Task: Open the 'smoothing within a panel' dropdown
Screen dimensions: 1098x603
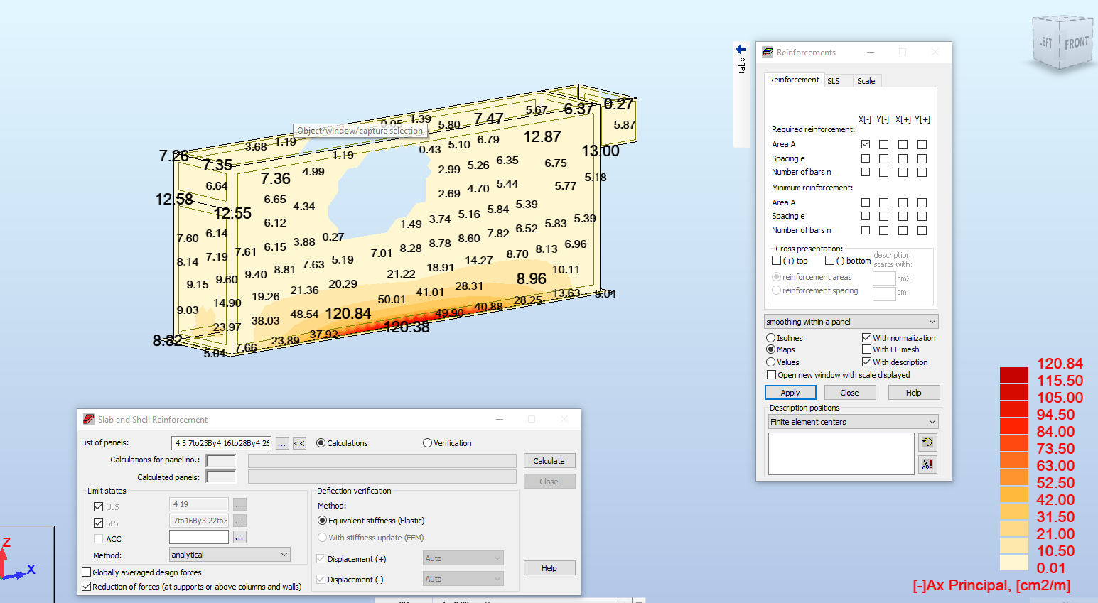Action: click(851, 322)
